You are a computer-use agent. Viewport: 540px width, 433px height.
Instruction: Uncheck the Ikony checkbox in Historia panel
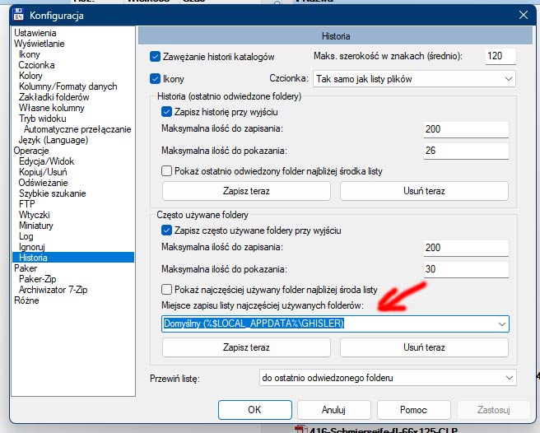coord(155,79)
